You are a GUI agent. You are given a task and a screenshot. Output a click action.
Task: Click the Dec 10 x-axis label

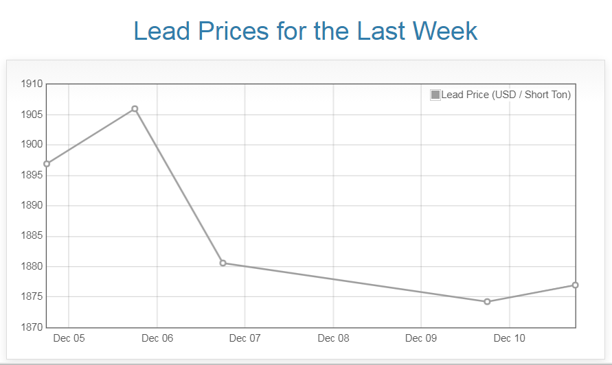point(509,338)
